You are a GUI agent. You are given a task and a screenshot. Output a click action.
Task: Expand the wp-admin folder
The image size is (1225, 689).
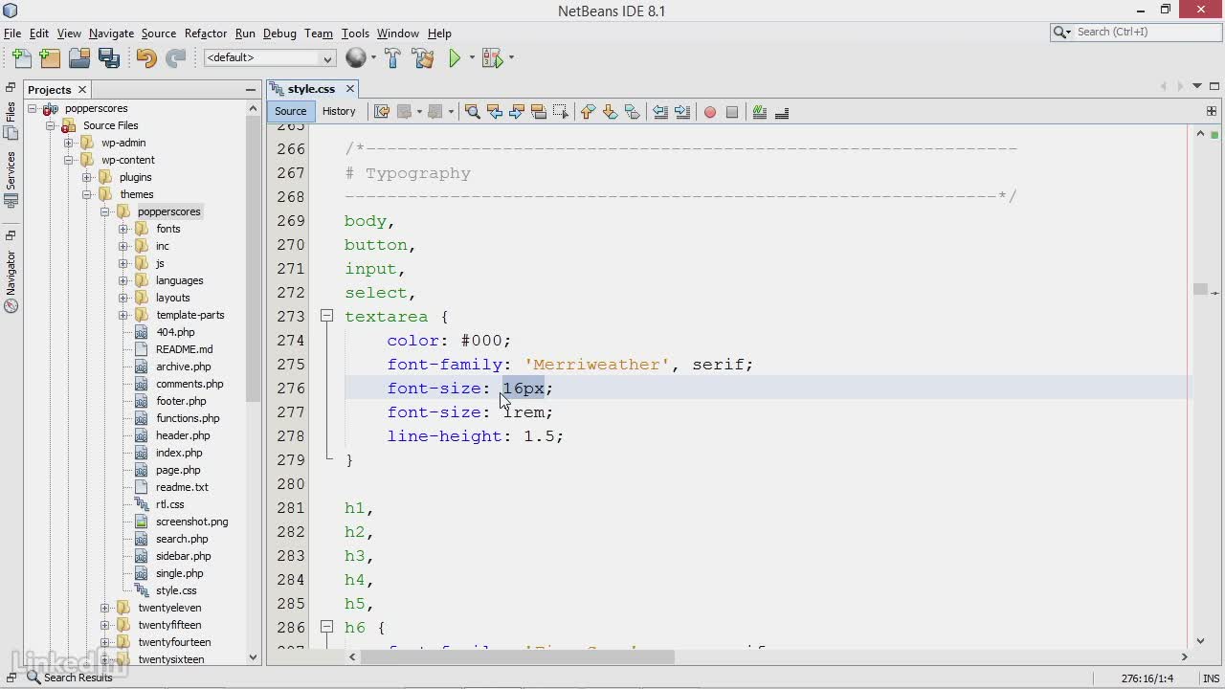[x=69, y=143]
